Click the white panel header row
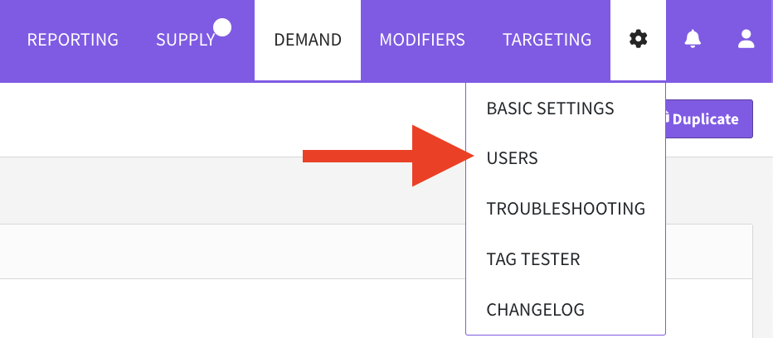Image resolution: width=773 pixels, height=338 pixels. point(232,251)
